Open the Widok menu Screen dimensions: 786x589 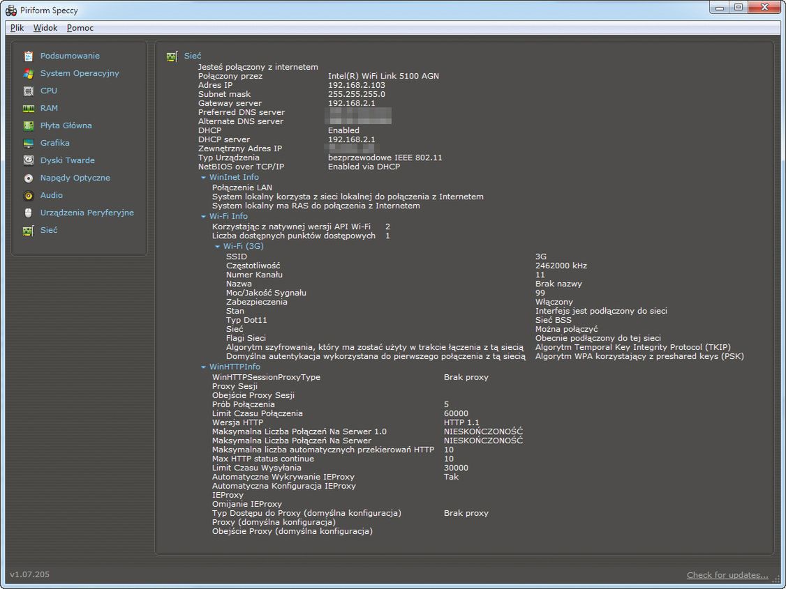coord(45,28)
